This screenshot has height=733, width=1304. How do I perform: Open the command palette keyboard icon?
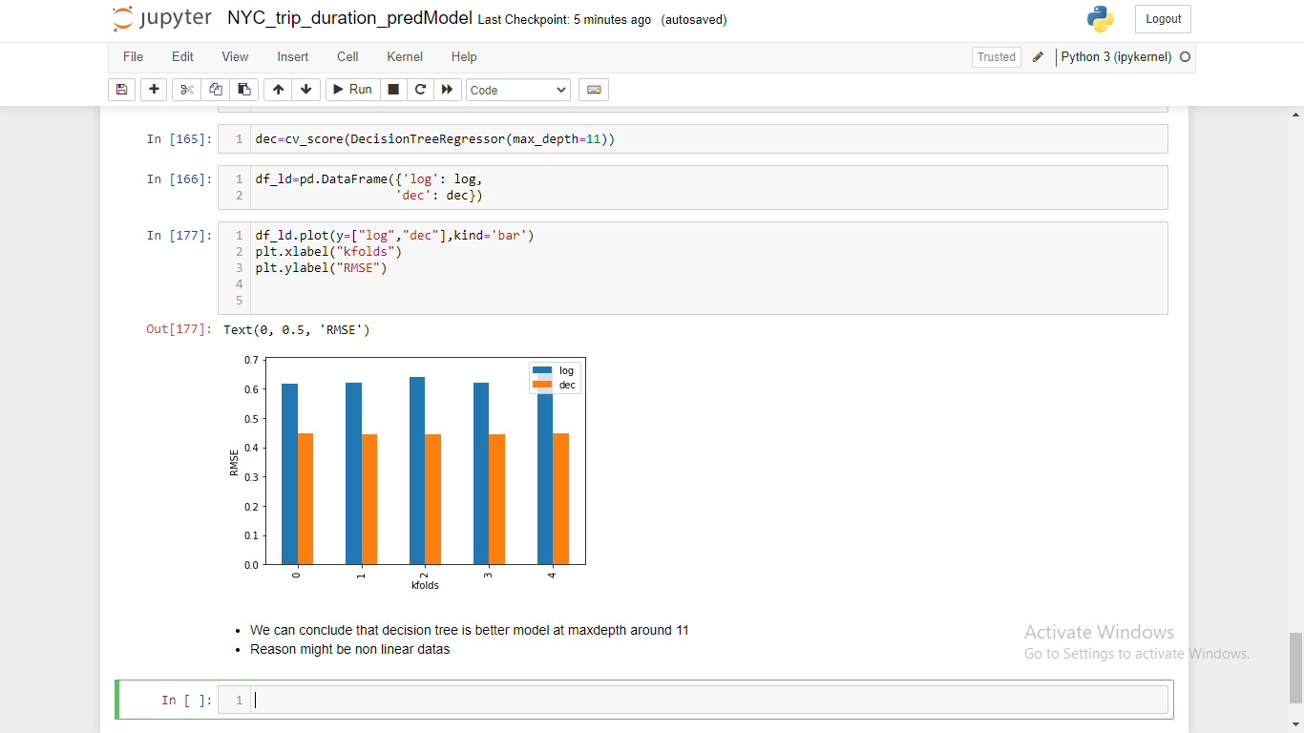[x=593, y=89]
